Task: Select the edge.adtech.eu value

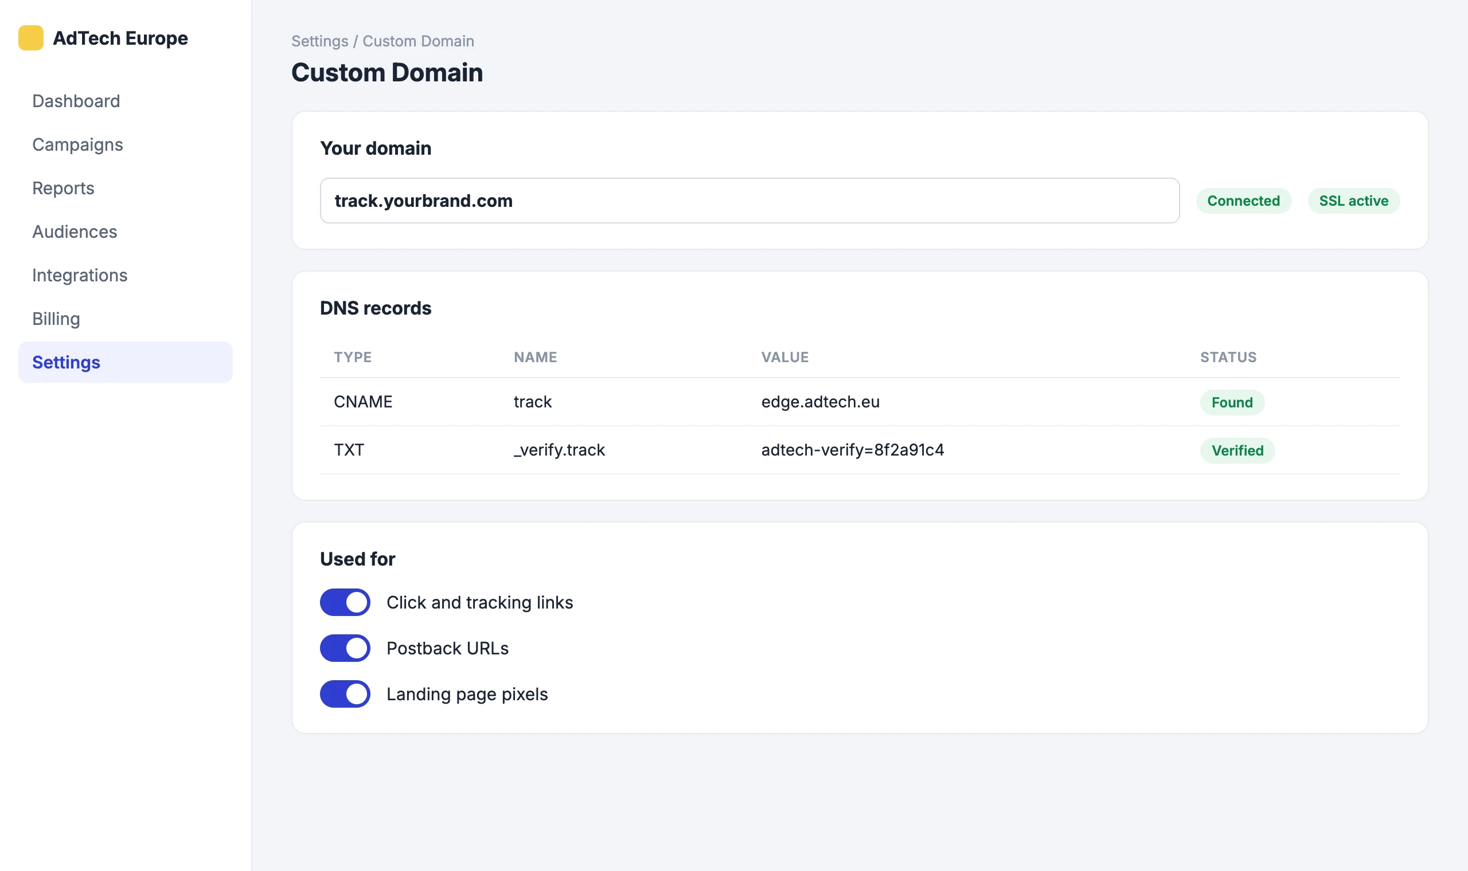Action: [821, 402]
